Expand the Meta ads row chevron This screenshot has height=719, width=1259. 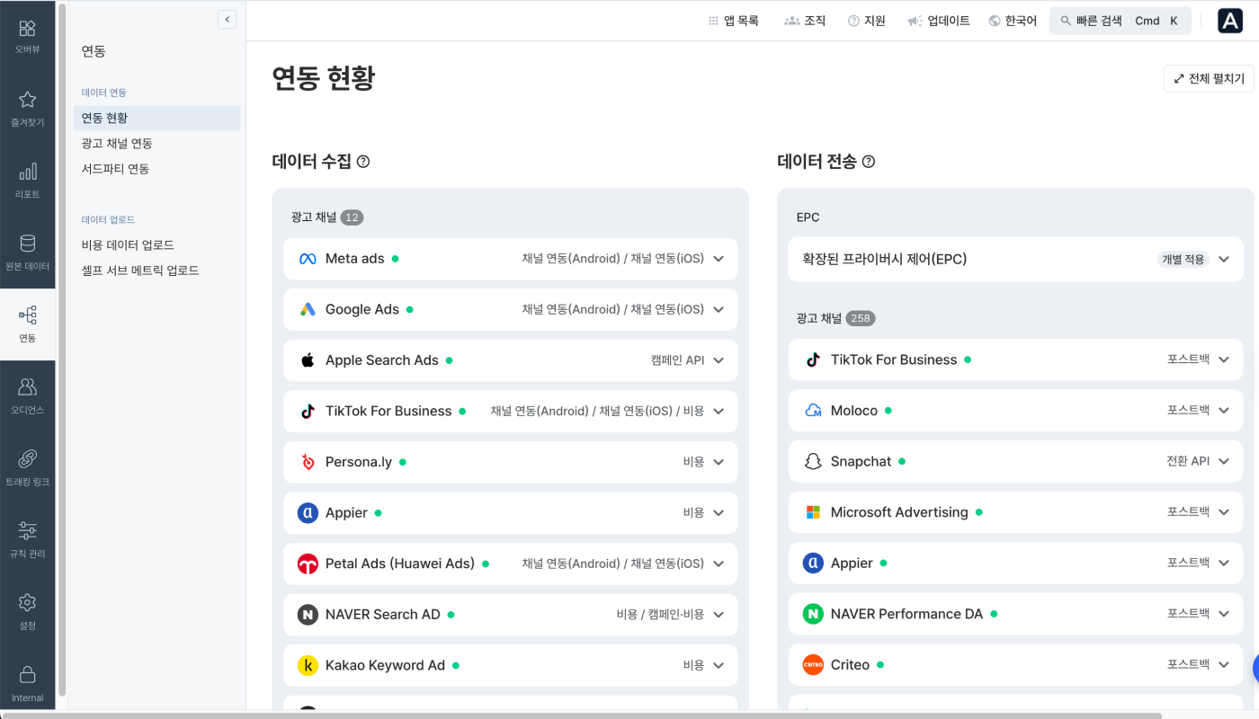tap(719, 259)
